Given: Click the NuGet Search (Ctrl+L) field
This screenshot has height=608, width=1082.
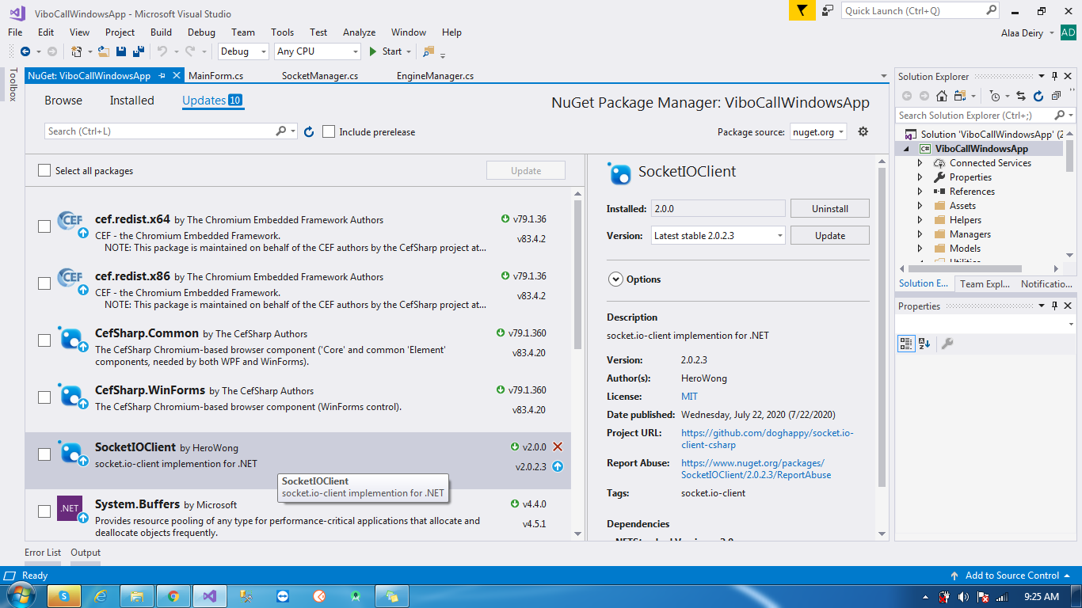Looking at the screenshot, I should (x=171, y=131).
